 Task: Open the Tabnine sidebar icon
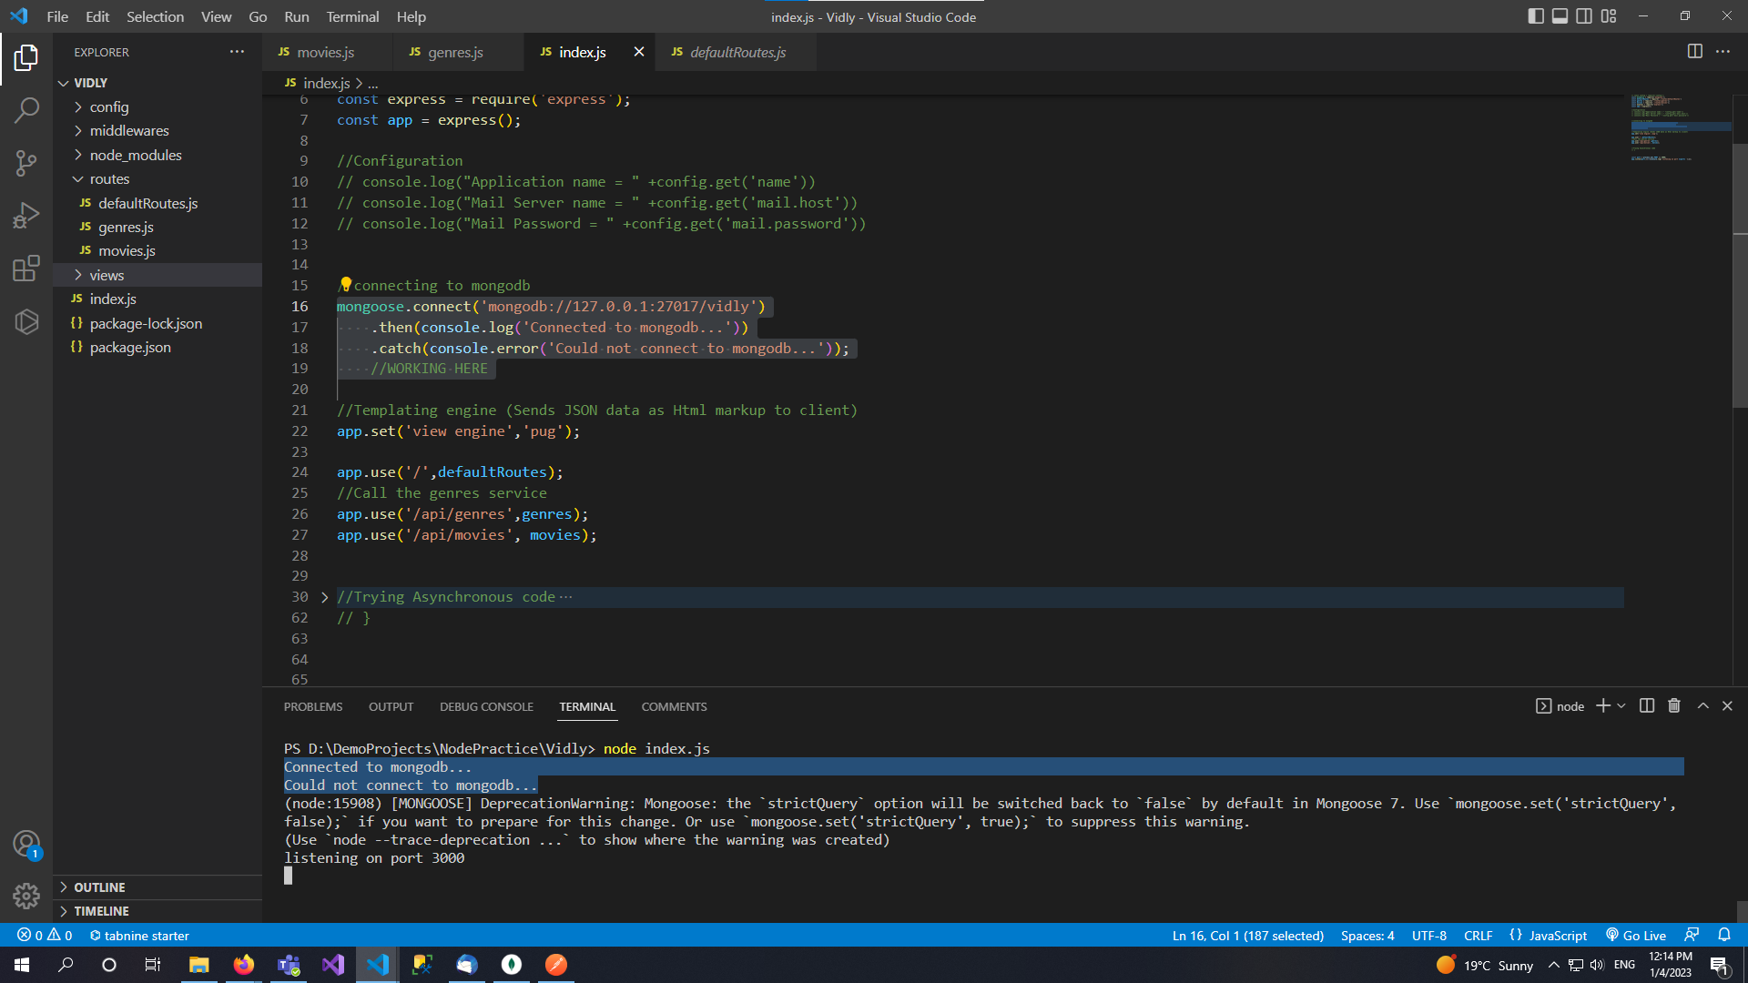26,321
